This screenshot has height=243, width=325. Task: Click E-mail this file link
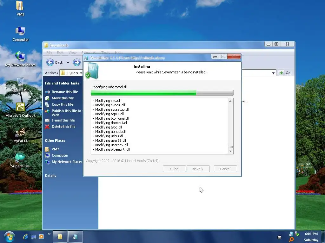click(63, 120)
